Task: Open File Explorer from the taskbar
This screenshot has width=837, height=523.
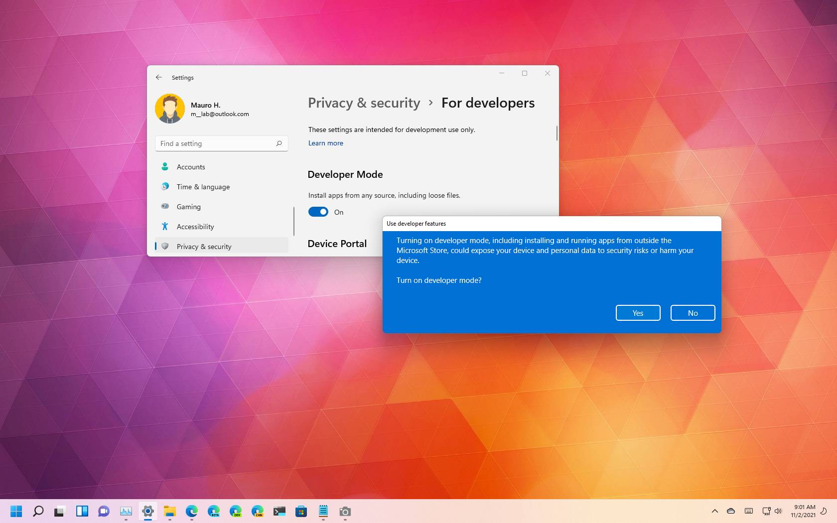Action: coord(170,511)
